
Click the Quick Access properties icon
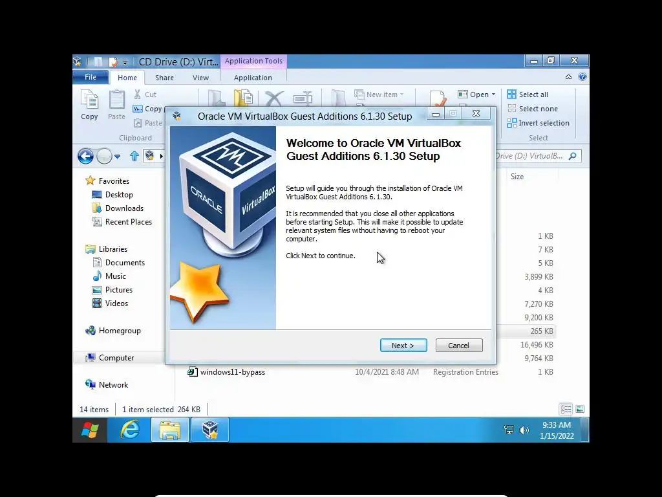click(x=113, y=62)
